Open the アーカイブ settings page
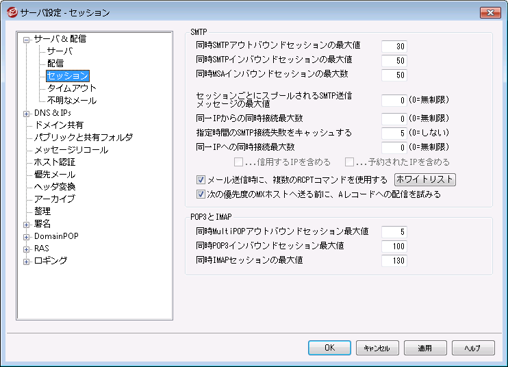The image size is (508, 367). pos(54,199)
